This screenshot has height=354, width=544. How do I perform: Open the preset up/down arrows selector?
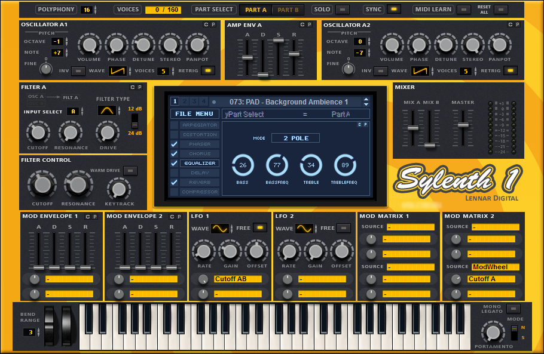(366, 102)
